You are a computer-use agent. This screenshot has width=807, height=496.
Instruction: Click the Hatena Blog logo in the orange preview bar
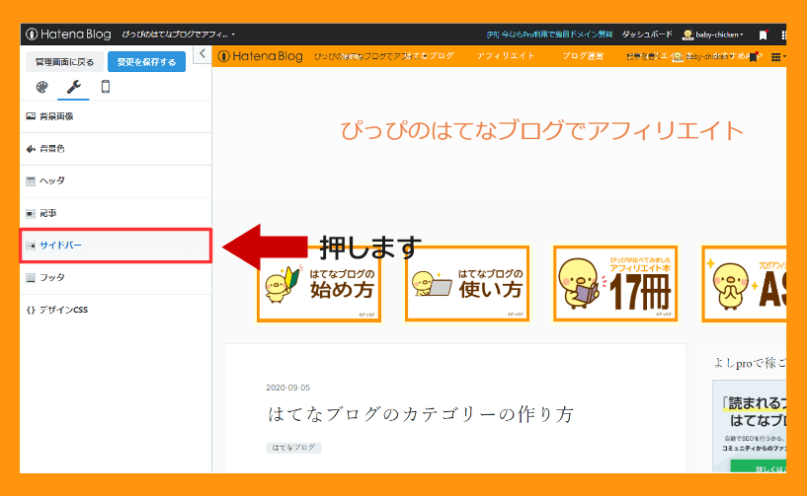pyautogui.click(x=261, y=56)
